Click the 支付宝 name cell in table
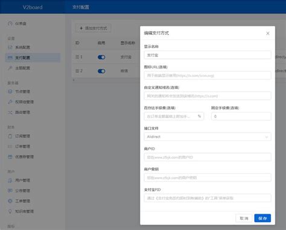This screenshot has height=230, width=286. (126, 57)
